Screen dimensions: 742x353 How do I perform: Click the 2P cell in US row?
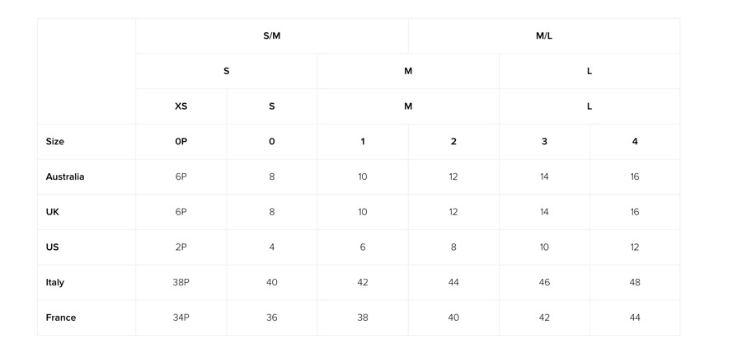pos(181,247)
